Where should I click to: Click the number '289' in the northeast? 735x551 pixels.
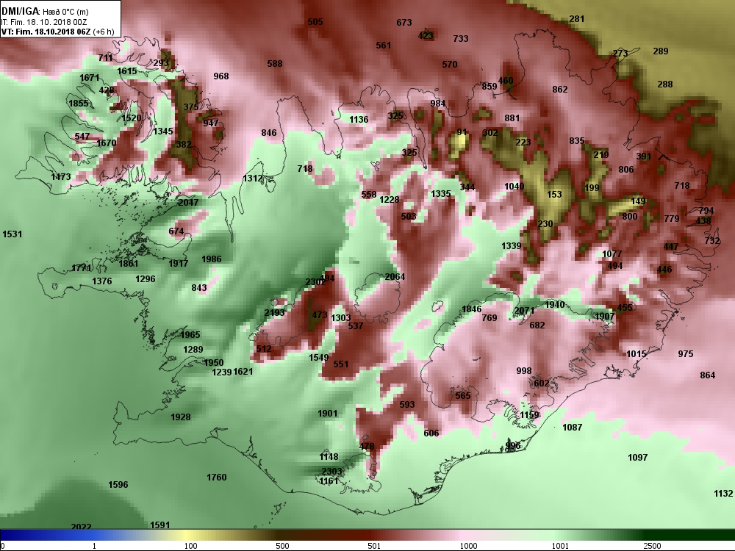[661, 51]
